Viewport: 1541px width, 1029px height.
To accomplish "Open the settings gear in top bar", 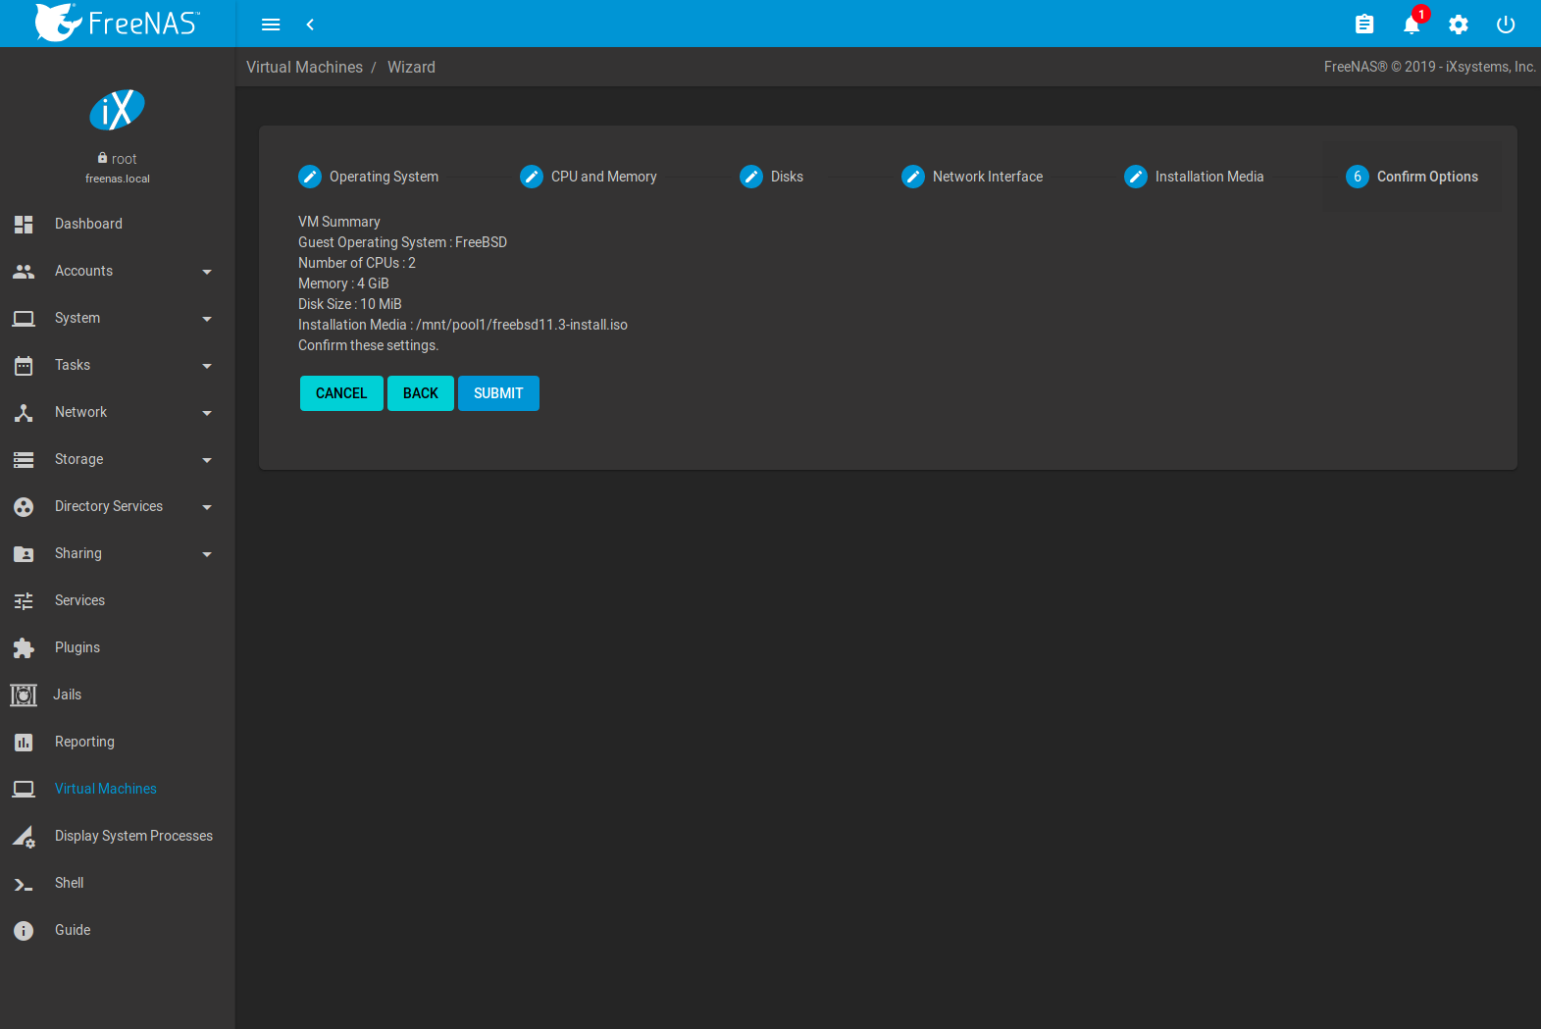I will (x=1459, y=25).
